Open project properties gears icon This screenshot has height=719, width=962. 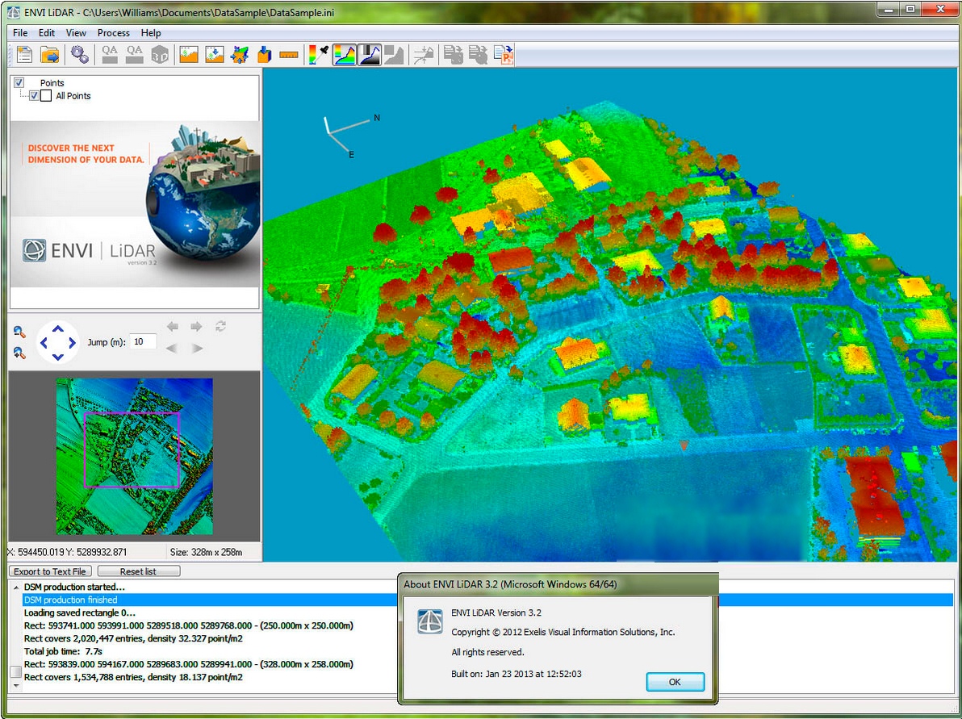pyautogui.click(x=79, y=55)
